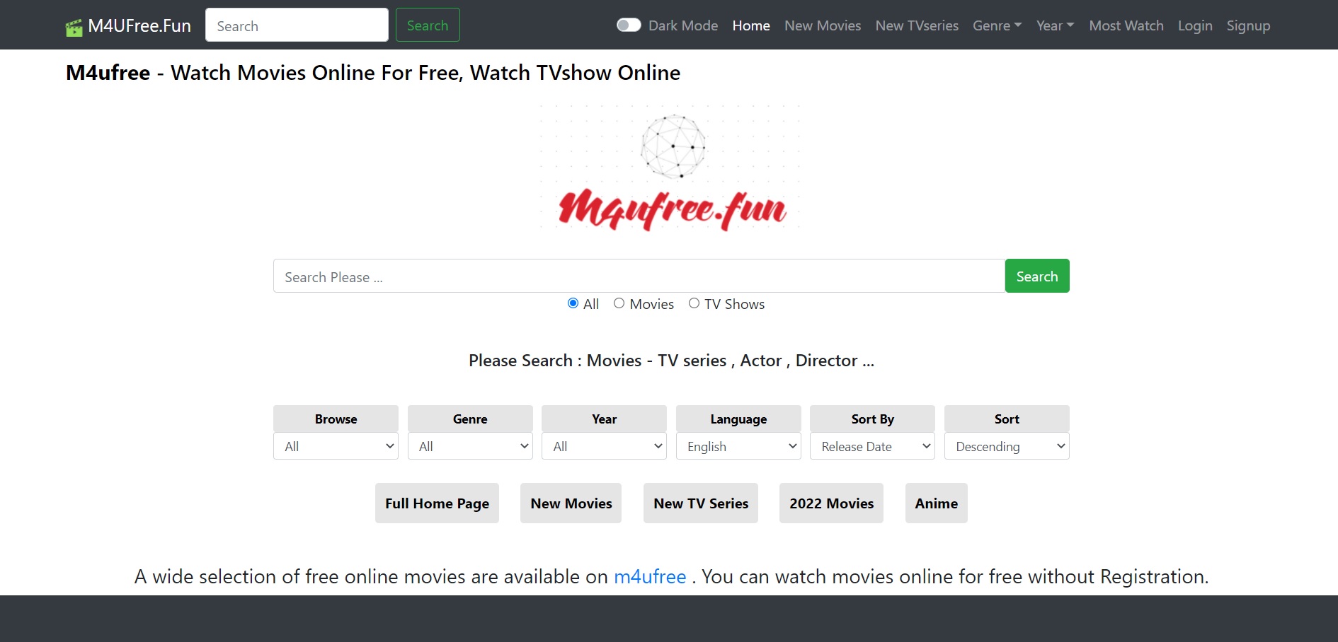1338x642 pixels.
Task: Click the 2022 Movies button
Action: click(x=832, y=503)
